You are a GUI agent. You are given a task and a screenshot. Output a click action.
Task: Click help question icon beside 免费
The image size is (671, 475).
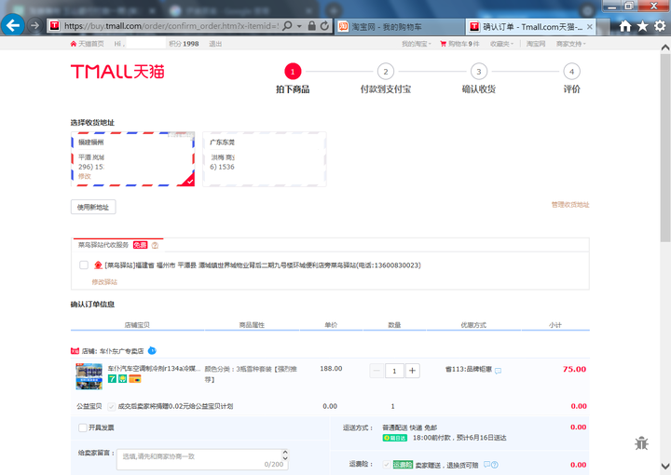tap(155, 245)
